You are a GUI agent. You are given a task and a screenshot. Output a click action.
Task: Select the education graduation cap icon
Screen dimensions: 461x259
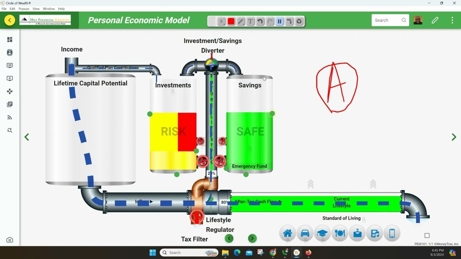[x=322, y=233]
